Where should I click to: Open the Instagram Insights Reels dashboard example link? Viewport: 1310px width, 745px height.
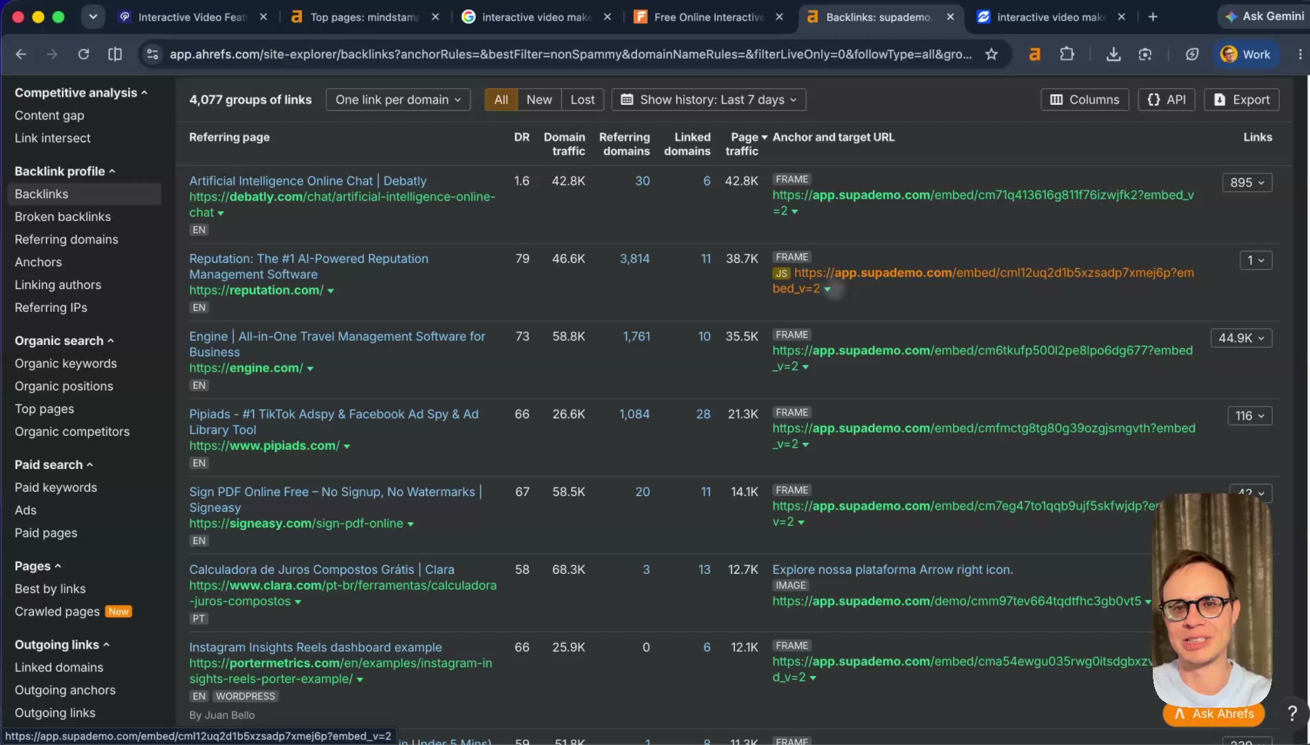click(315, 647)
